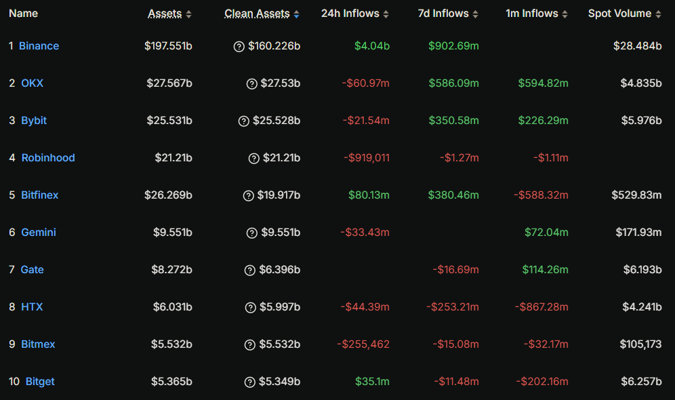Click the help icon in the Robinhood row
Image resolution: width=675 pixels, height=400 pixels.
pos(253,158)
